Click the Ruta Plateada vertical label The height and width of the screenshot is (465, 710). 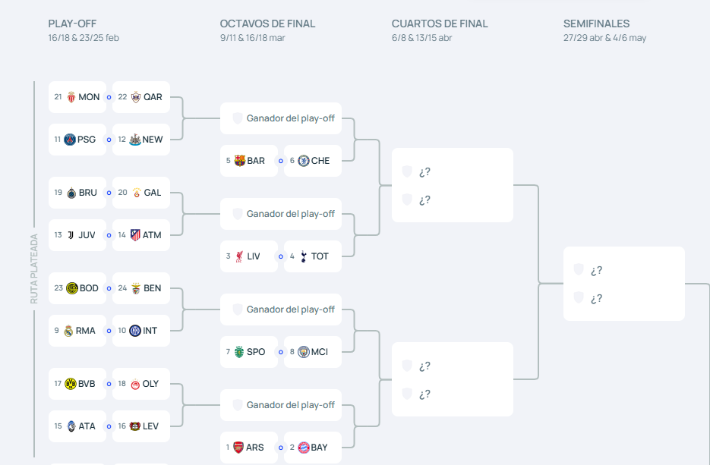[x=34, y=269]
